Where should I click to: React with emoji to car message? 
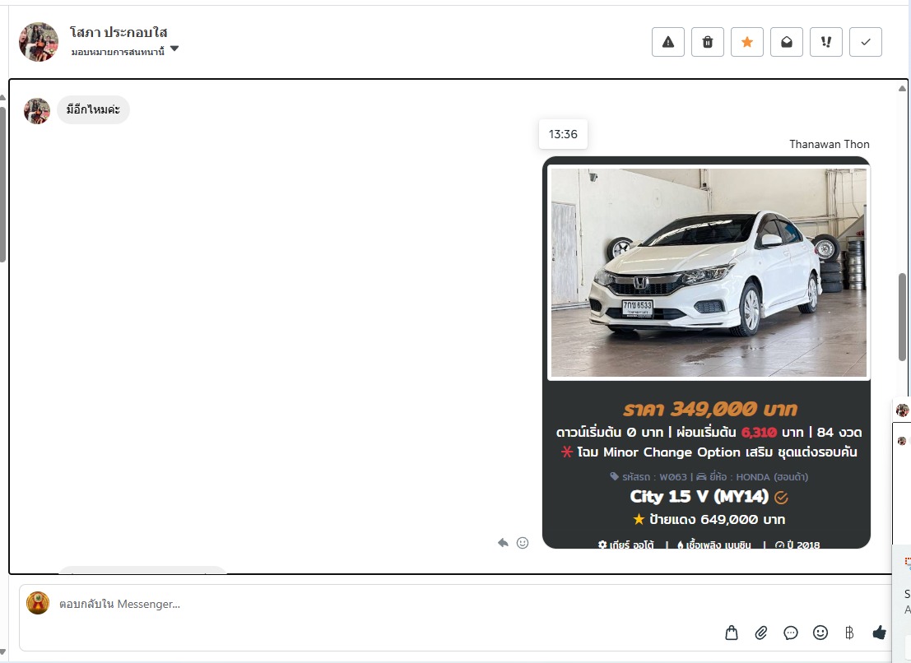[x=523, y=543]
